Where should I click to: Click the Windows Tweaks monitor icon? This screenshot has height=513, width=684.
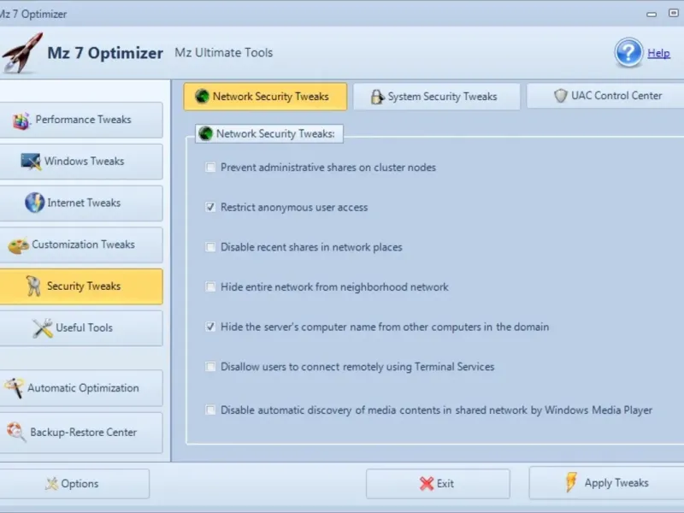pyautogui.click(x=31, y=162)
